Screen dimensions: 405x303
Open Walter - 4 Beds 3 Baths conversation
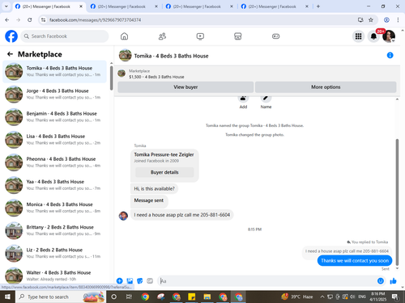(55, 276)
